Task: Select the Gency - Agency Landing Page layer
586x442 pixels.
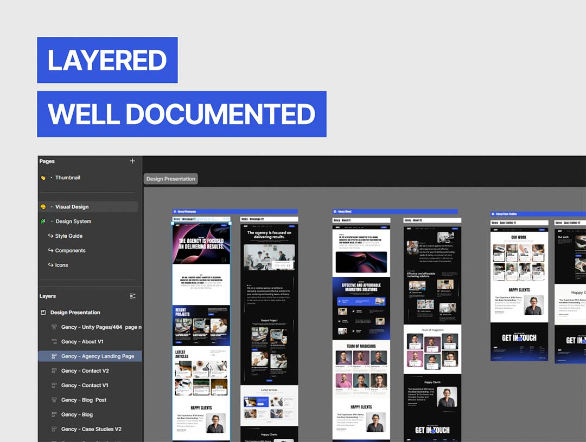Action: pyautogui.click(x=98, y=356)
